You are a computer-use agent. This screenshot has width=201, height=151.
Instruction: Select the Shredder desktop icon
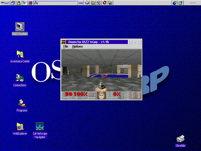(180, 139)
